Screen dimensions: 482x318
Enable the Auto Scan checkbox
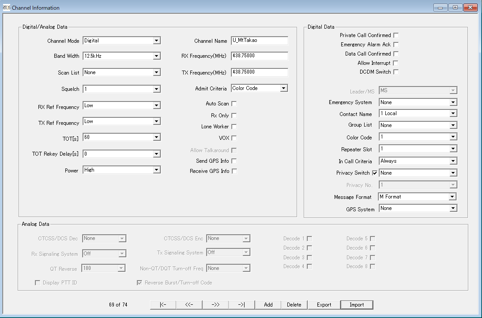pyautogui.click(x=234, y=104)
